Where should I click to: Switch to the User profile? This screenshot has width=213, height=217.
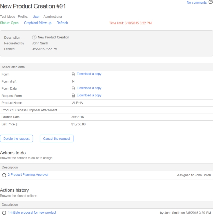coord(36,16)
